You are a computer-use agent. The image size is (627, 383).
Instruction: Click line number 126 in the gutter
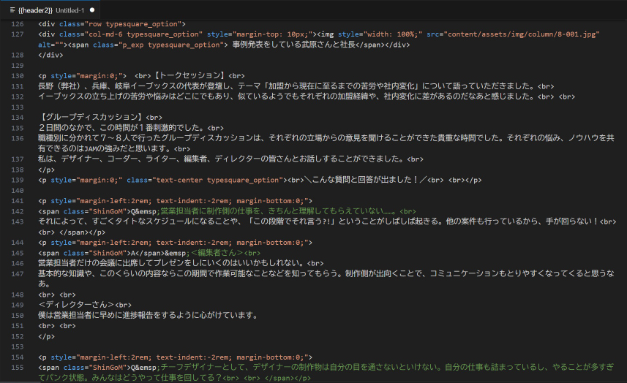[18, 24]
